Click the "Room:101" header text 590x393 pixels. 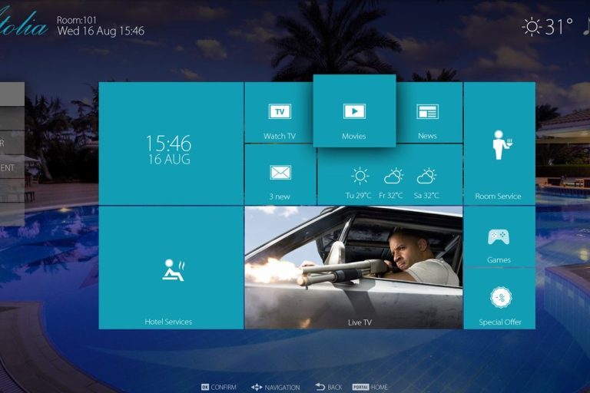pos(77,20)
